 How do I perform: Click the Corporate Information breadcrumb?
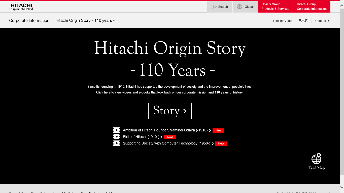point(29,20)
